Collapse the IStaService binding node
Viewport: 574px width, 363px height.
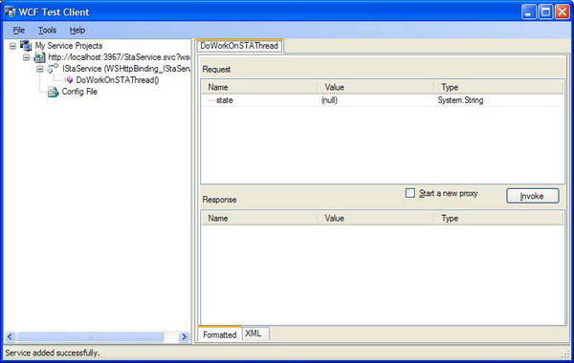coord(40,69)
